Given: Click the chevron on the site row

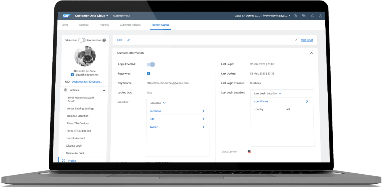Looking at the screenshot, I should point(203,119).
